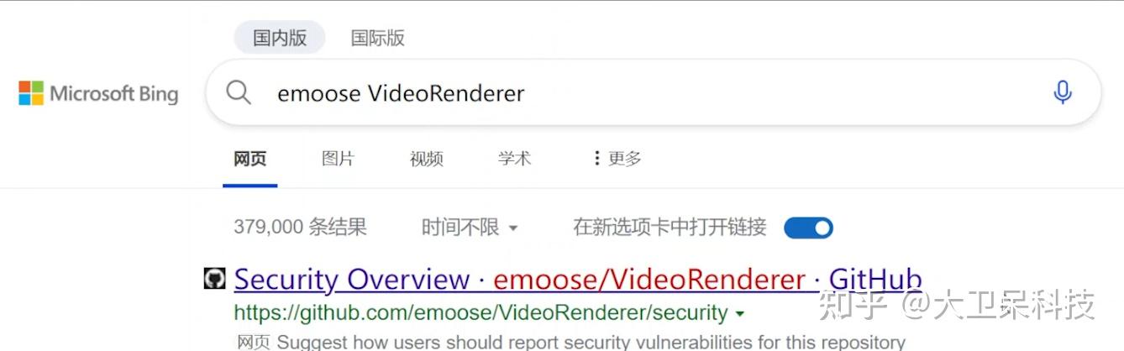This screenshot has width=1124, height=351.
Task: Open Security Overview emoose/VideoRenderer GitHub result
Action: (578, 279)
